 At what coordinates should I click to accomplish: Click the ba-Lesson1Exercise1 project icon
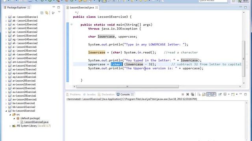pyautogui.click(x=10, y=103)
